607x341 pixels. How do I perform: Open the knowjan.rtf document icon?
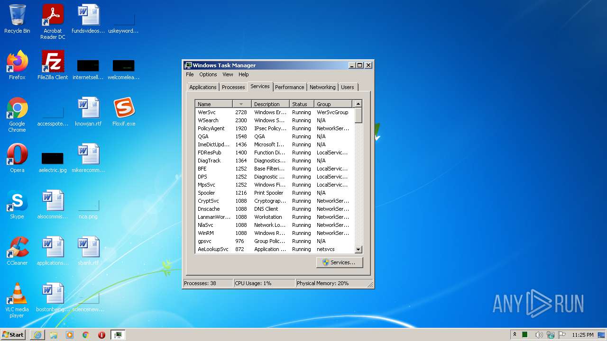[88, 112]
